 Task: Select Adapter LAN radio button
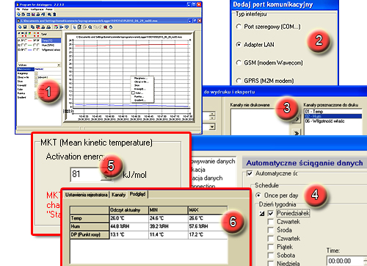pos(239,45)
